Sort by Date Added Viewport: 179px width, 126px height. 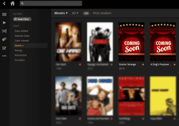tap(21, 31)
